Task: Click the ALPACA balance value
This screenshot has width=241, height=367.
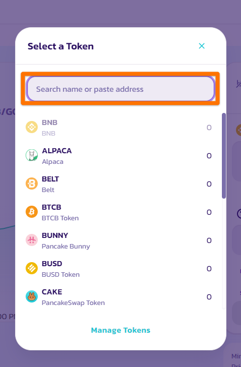Action: coord(209,156)
